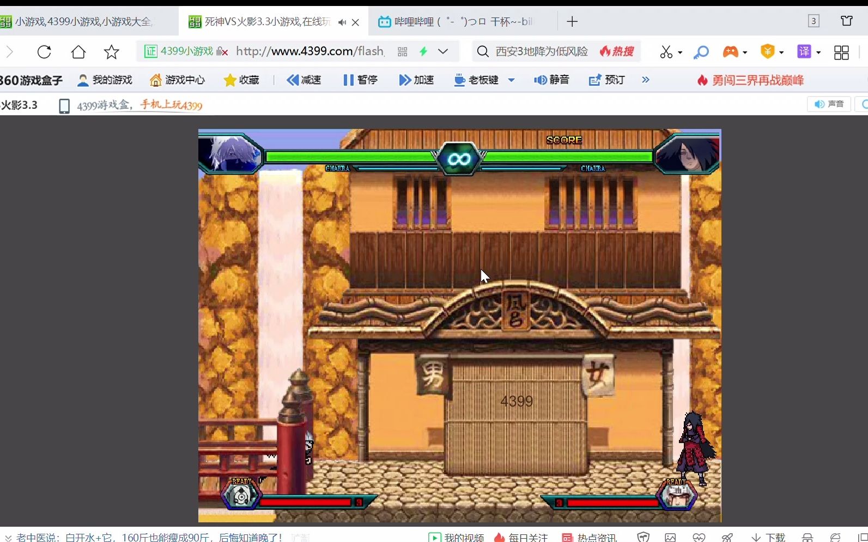Viewport: 868px width, 542px height.
Task: Expand more toolbar items with double chevron
Action: [x=646, y=80]
